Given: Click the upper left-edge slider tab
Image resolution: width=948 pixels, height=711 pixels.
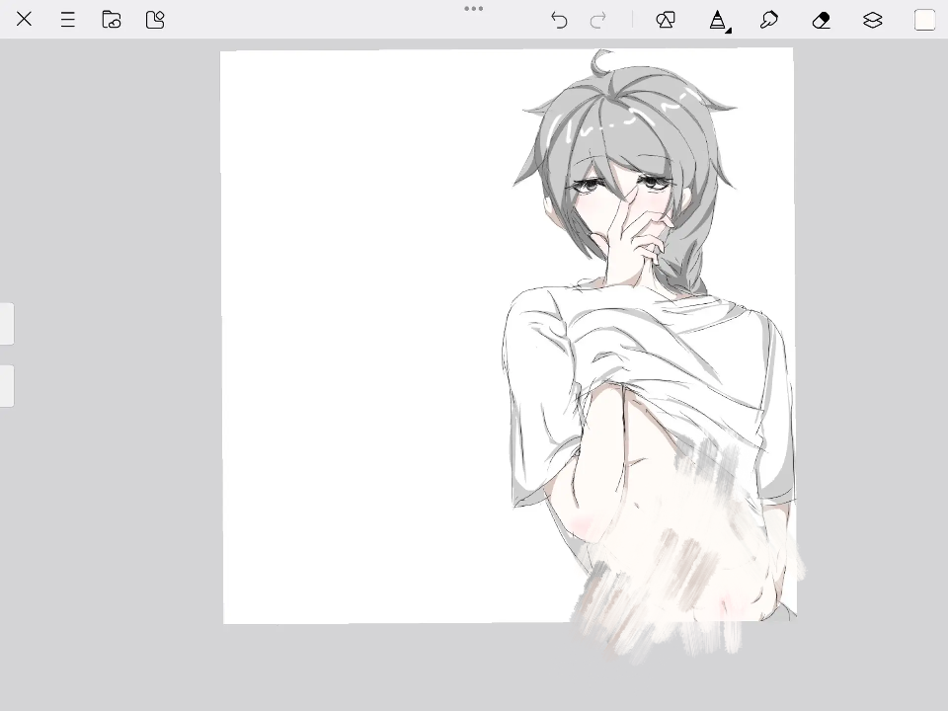Looking at the screenshot, I should tap(7, 324).
